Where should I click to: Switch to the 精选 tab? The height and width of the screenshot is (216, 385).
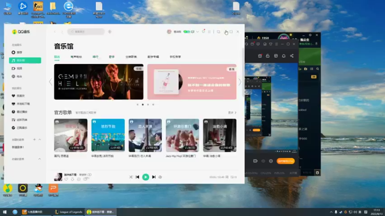pyautogui.click(x=57, y=57)
